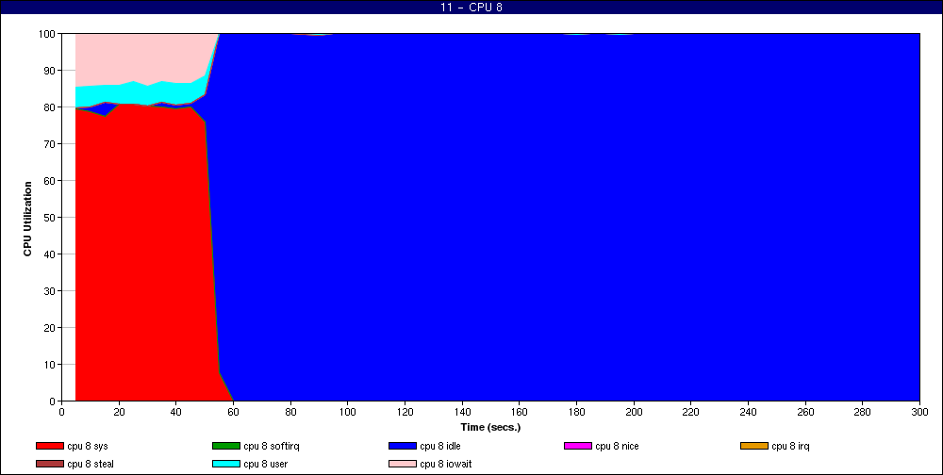Click the 50 label on the y-axis
Viewport: 943px width, 475px height.
(50, 218)
